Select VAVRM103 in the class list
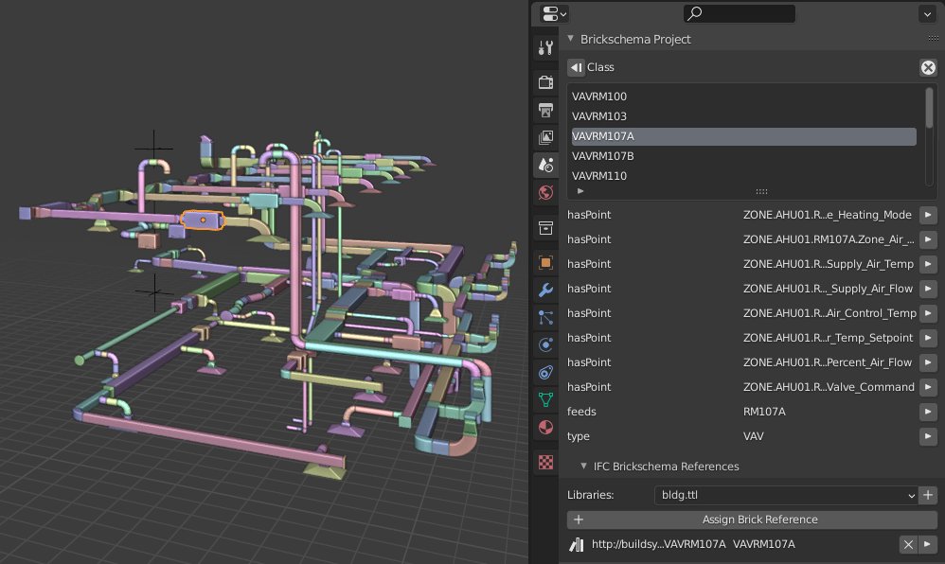 click(x=743, y=116)
